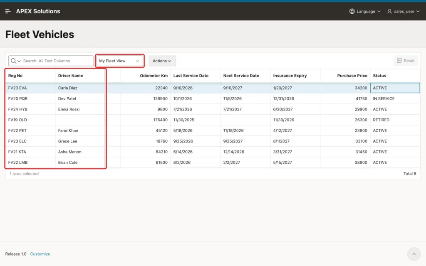Click the Total 8 row count
The height and width of the screenshot is (266, 426).
tap(410, 173)
